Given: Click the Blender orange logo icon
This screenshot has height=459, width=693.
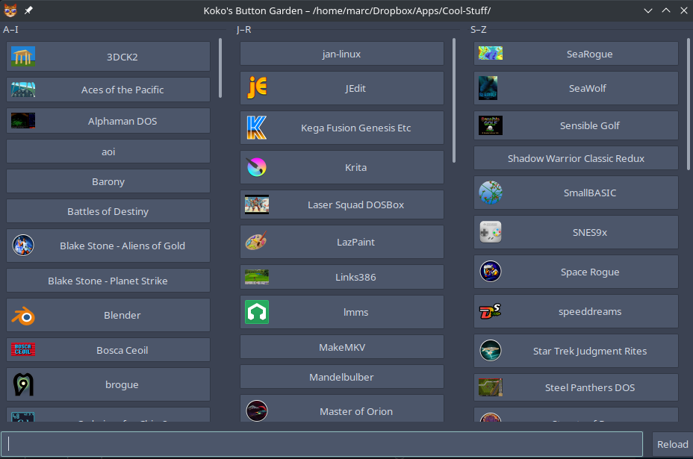Looking at the screenshot, I should [x=22, y=315].
